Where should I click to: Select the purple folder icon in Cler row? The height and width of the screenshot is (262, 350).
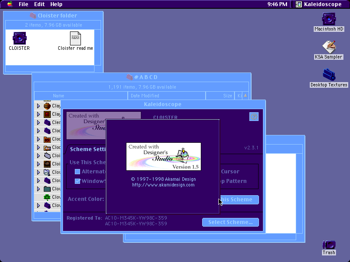tap(47, 122)
